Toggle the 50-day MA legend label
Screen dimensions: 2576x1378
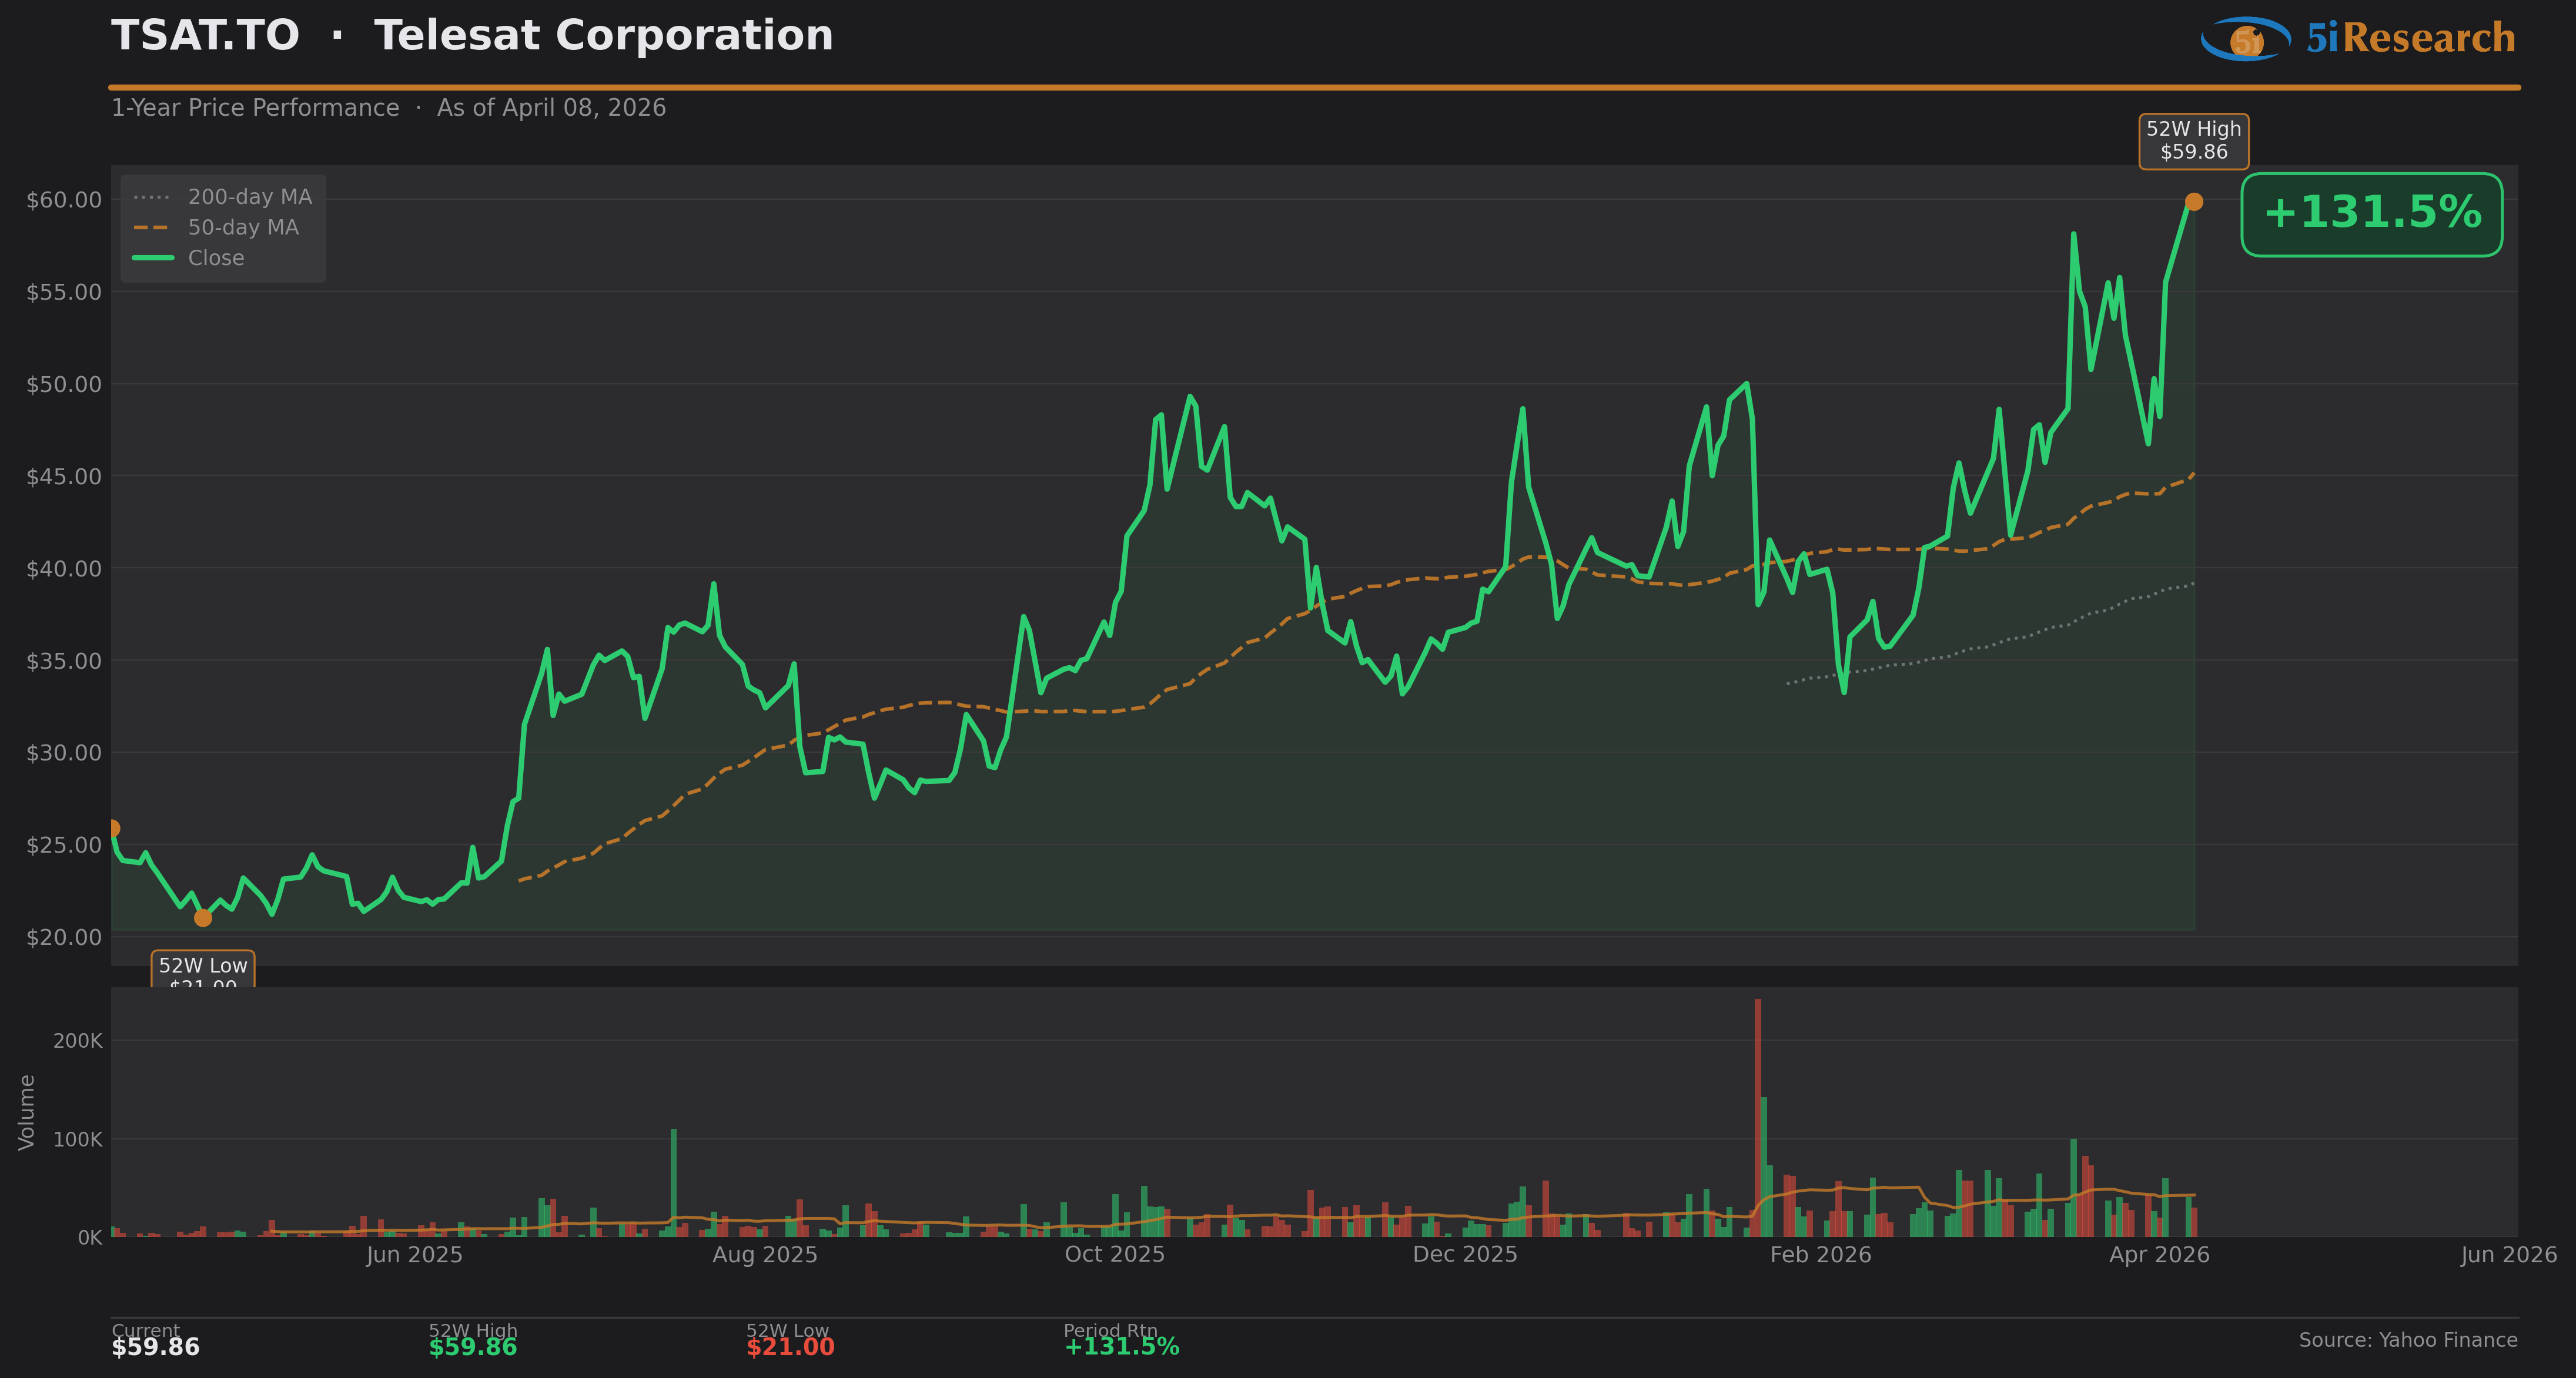pos(243,228)
